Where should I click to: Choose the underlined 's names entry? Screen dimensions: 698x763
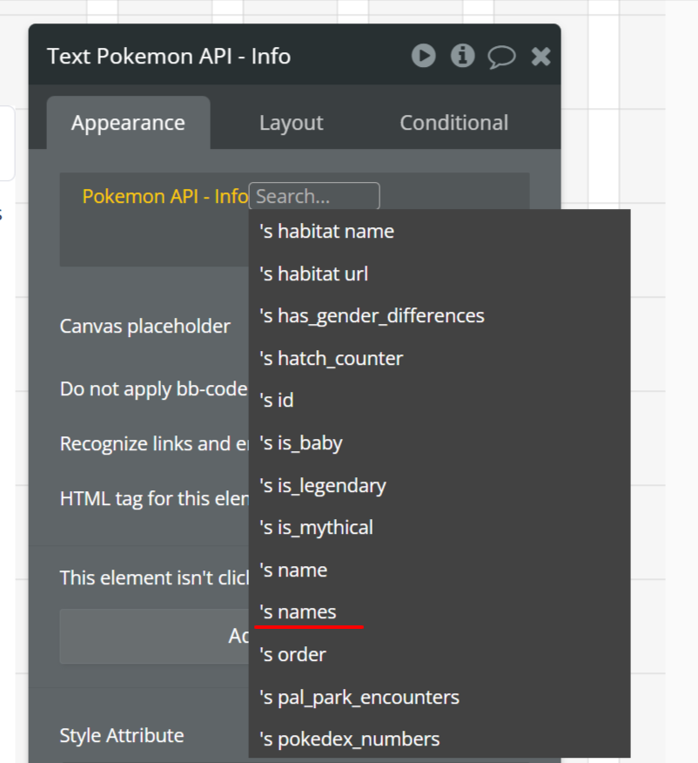[440, 612]
